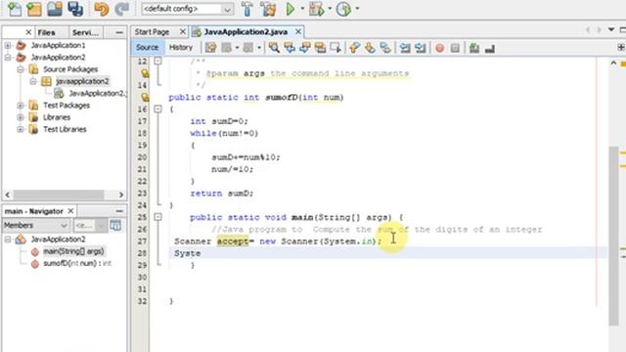
Task: Click Projects panel horizontal scrollbar
Action: coord(59,195)
